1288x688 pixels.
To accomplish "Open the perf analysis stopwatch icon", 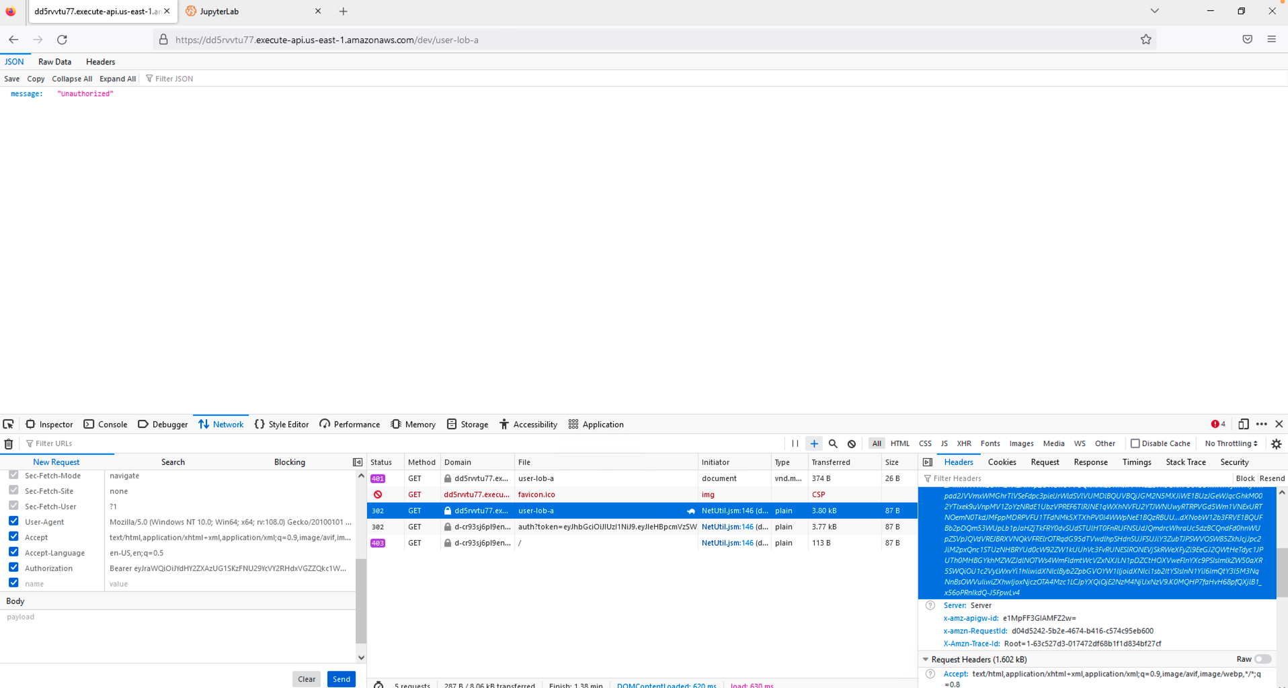I will (378, 685).
